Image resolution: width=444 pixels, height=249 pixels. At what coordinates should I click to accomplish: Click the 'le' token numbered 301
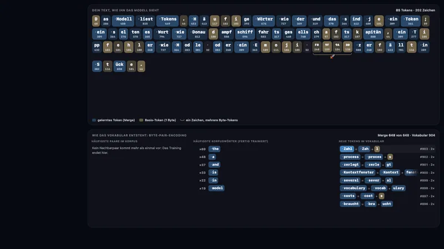click(198, 46)
